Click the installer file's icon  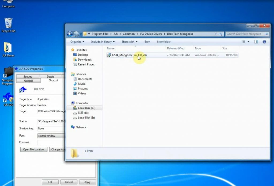pyautogui.click(x=109, y=55)
